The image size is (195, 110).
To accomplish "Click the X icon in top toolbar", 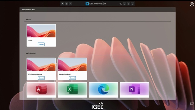I will pos(63,4).
